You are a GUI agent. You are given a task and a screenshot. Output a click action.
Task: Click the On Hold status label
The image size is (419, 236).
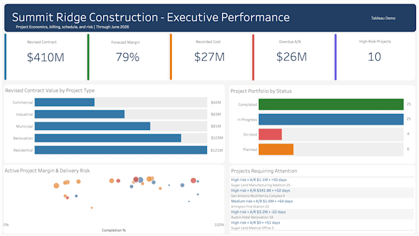250,135
